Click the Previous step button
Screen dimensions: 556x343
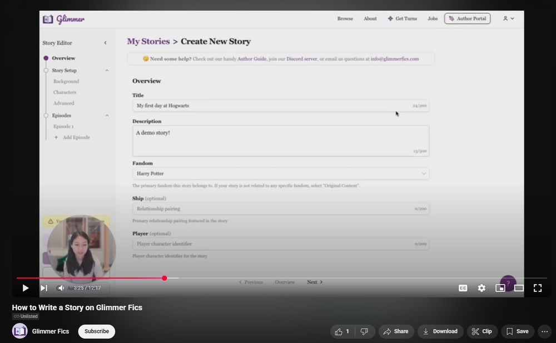pos(251,282)
